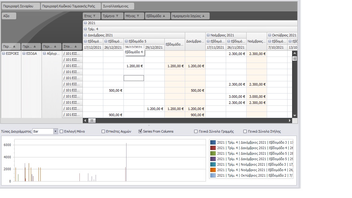This screenshot has width=352, height=198.
Task: Collapse the Οκτώβριος 2021 month group
Action: tap(269, 35)
